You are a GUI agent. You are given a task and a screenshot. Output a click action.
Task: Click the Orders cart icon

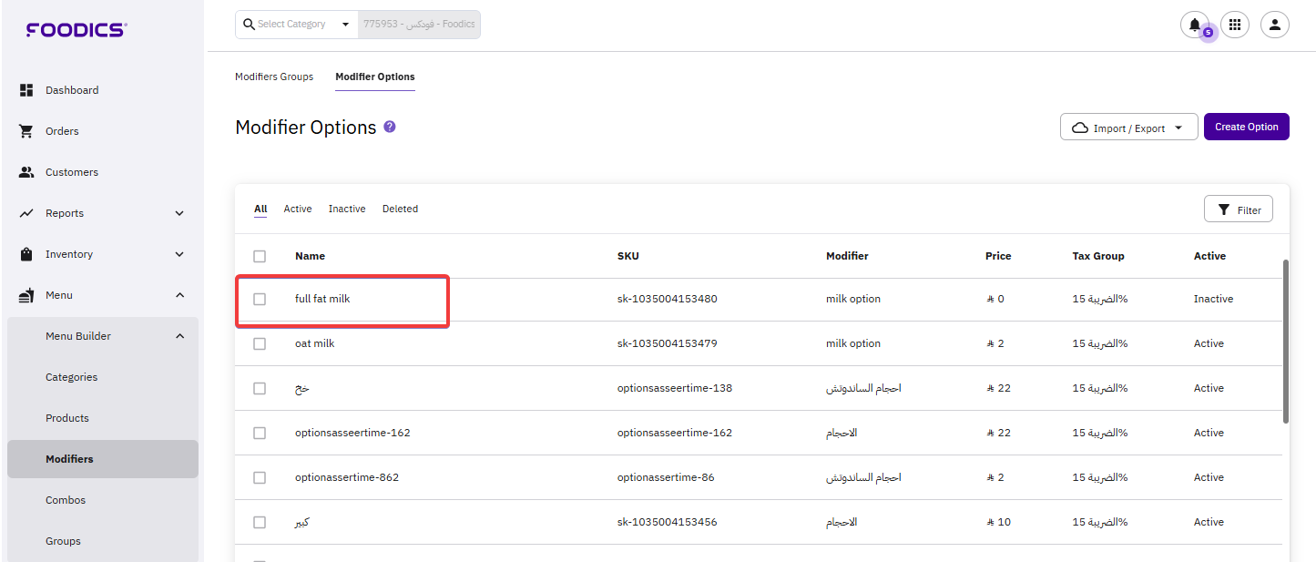tap(26, 131)
